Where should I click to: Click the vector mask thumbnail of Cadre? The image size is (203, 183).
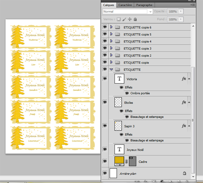132,161
